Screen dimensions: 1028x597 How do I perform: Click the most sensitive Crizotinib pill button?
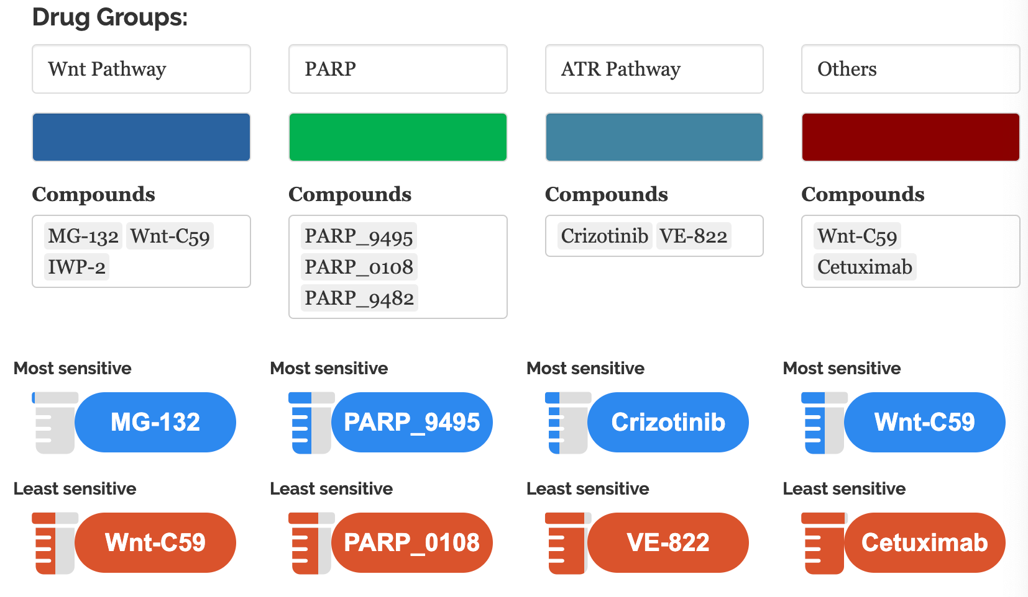(x=668, y=423)
